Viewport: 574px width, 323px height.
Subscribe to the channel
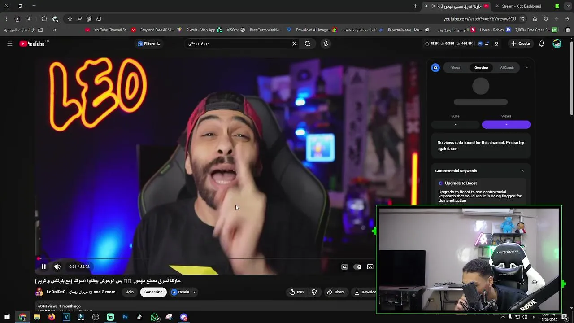153,292
